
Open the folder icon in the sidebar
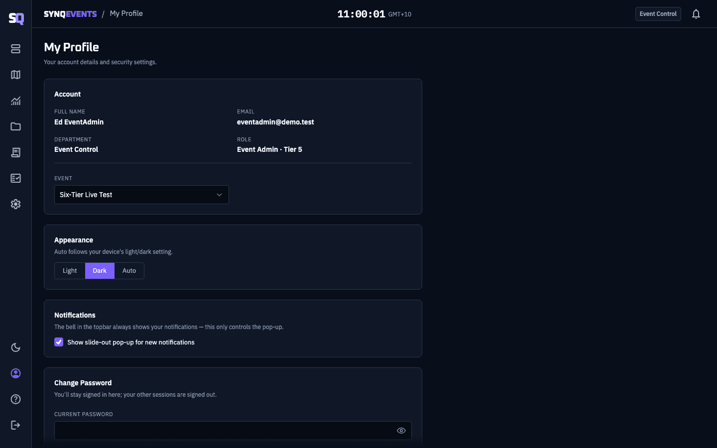pyautogui.click(x=16, y=126)
